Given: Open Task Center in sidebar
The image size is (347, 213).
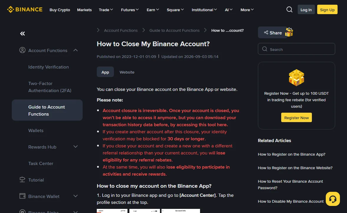Looking at the screenshot, I should pos(41,163).
